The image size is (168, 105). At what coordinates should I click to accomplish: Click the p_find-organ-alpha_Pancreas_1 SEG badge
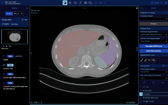10,74
